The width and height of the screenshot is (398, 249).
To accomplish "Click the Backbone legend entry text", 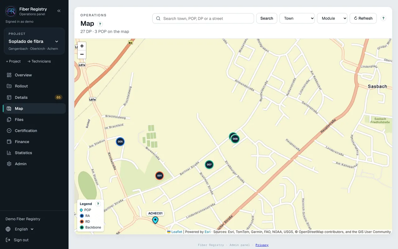I will coord(93,228).
